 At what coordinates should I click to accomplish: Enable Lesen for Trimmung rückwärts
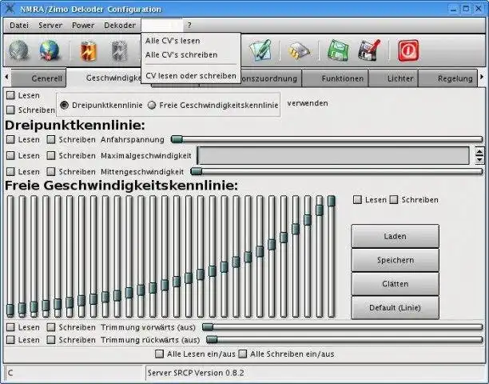pyautogui.click(x=10, y=340)
